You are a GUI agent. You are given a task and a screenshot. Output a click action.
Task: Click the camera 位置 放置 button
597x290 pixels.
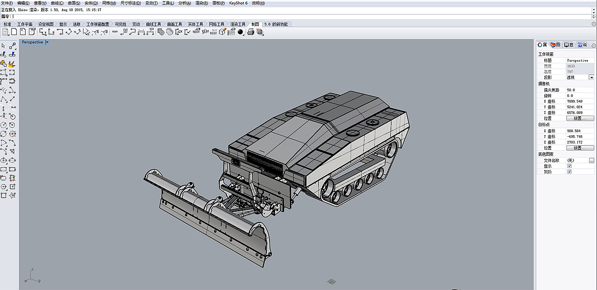coord(580,118)
